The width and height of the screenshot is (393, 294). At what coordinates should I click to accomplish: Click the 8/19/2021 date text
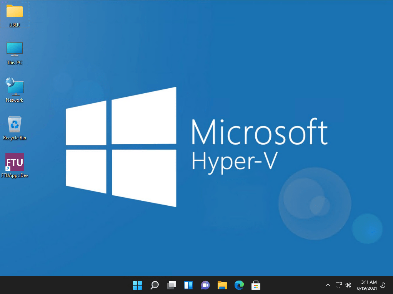pyautogui.click(x=367, y=288)
